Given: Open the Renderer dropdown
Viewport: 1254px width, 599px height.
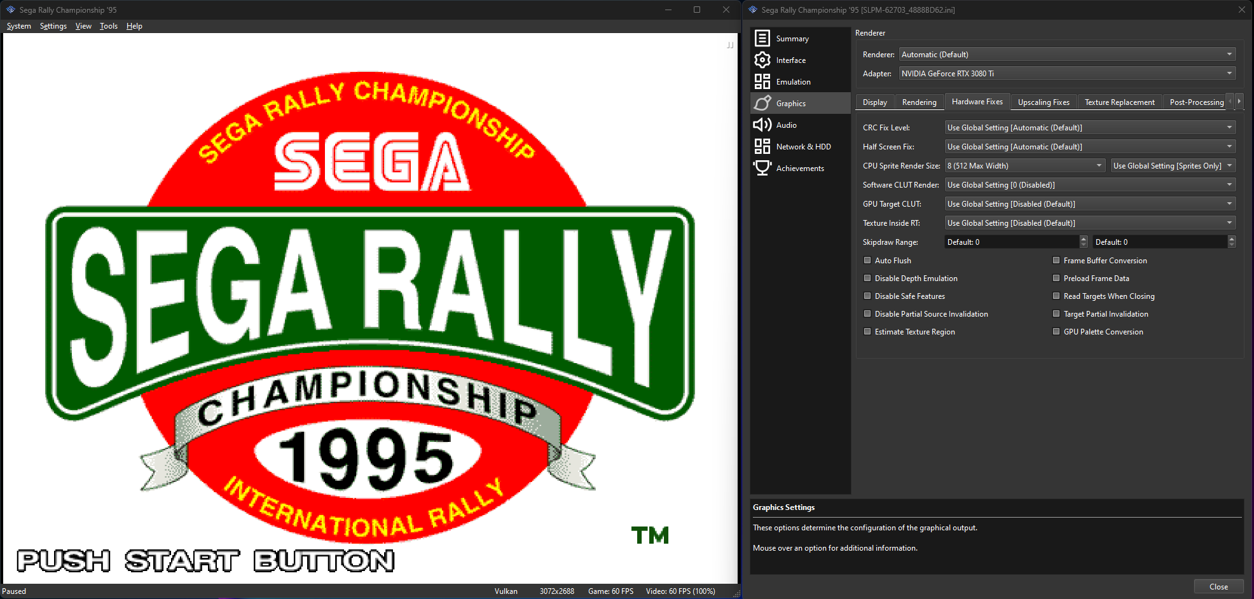Looking at the screenshot, I should click(x=1067, y=55).
